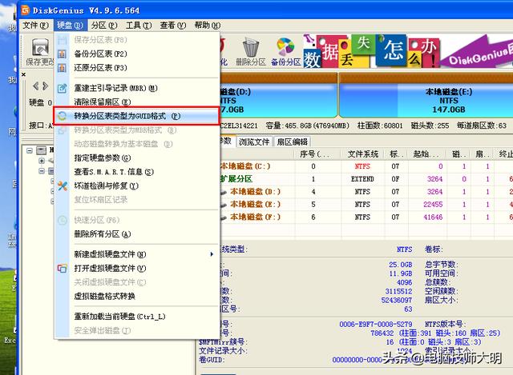This screenshot has height=375, width=513.
Task: Select the 本地磁盘(D:) partition row
Action: (x=366, y=192)
